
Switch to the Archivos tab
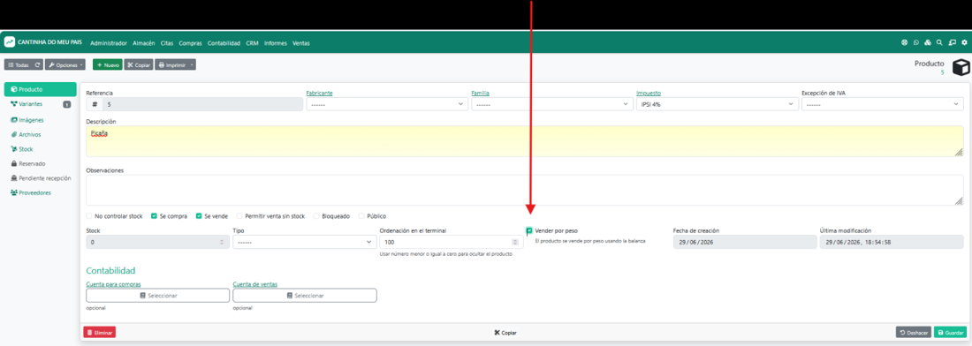coord(41,134)
